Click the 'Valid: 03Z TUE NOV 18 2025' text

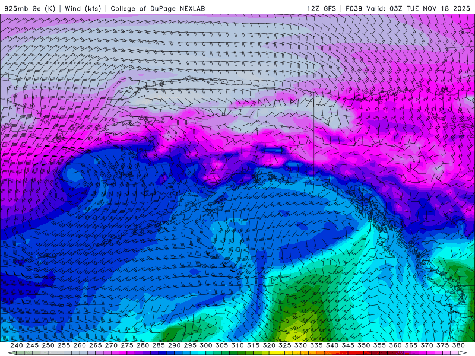pos(418,8)
